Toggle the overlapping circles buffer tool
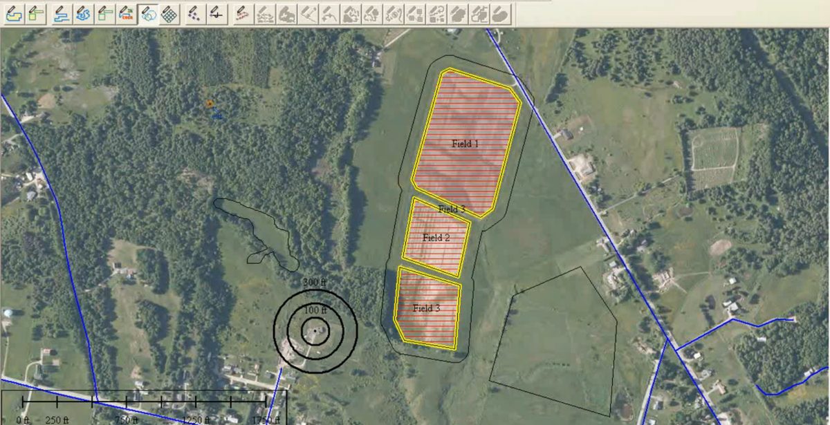Screen dimensions: 830x425 [148, 13]
